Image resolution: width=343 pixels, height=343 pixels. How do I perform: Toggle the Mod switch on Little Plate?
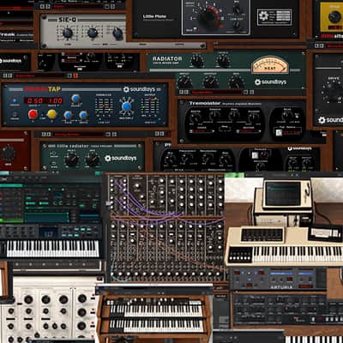pos(196,29)
